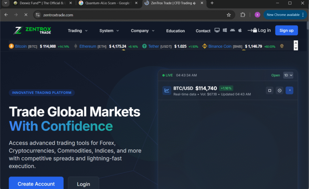Screen dimensions: 309x189
Task: Click the circular target icon in the chart header
Action: (x=280, y=91)
